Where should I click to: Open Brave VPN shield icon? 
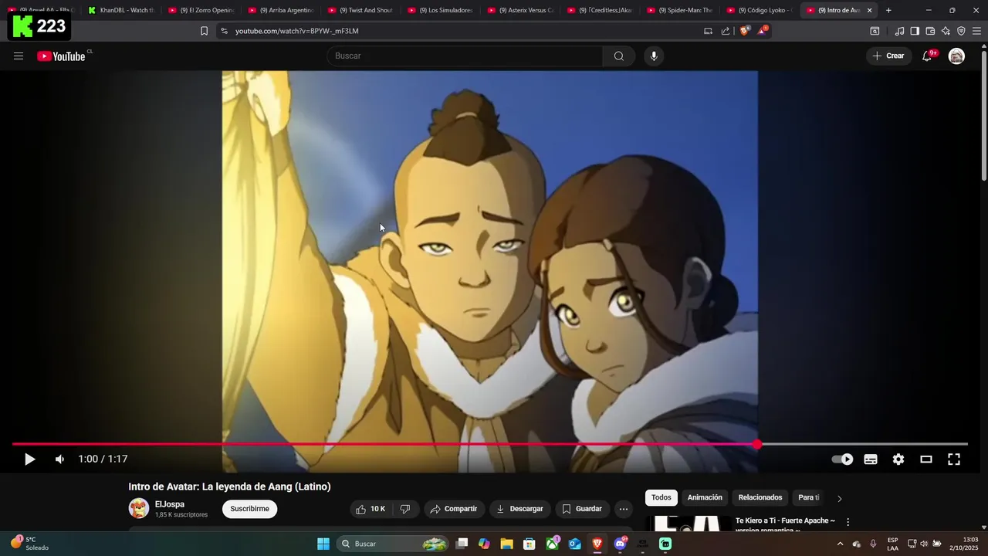[961, 31]
